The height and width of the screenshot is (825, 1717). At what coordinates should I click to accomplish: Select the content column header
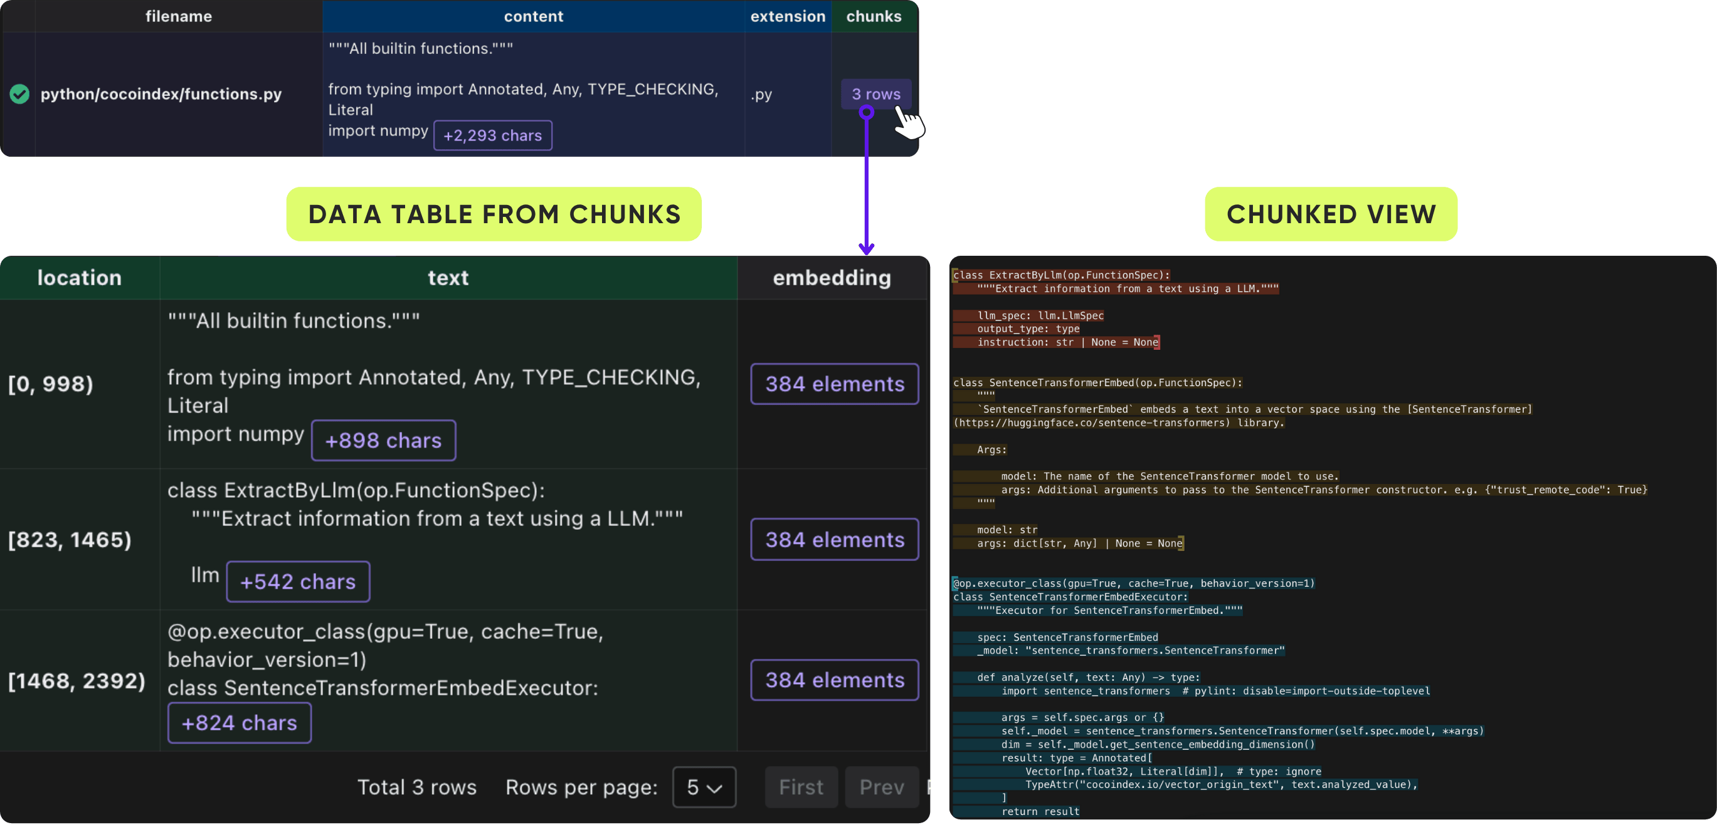pyautogui.click(x=533, y=16)
